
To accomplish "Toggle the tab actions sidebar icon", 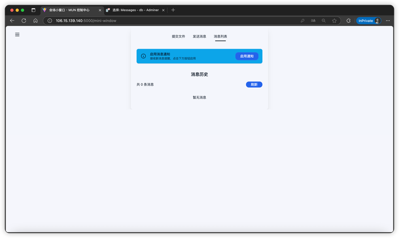I will coord(33,10).
